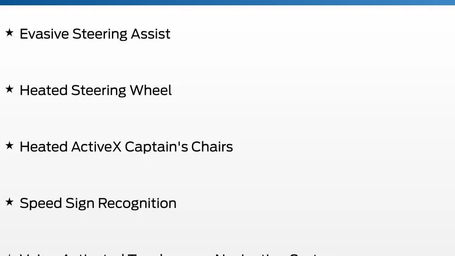Click the word Chairs in the third item

tap(212, 147)
